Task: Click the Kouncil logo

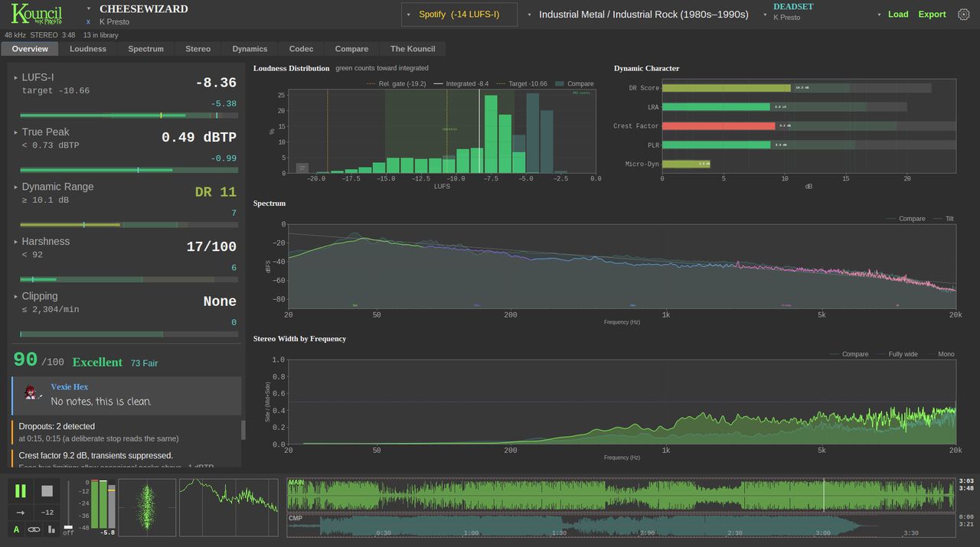Action: pyautogui.click(x=37, y=14)
